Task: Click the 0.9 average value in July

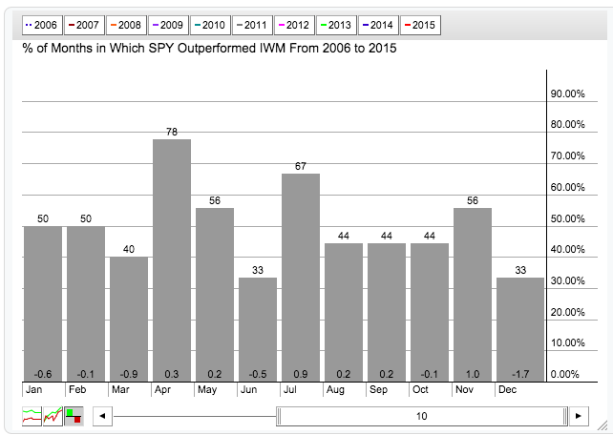Action: (x=301, y=375)
